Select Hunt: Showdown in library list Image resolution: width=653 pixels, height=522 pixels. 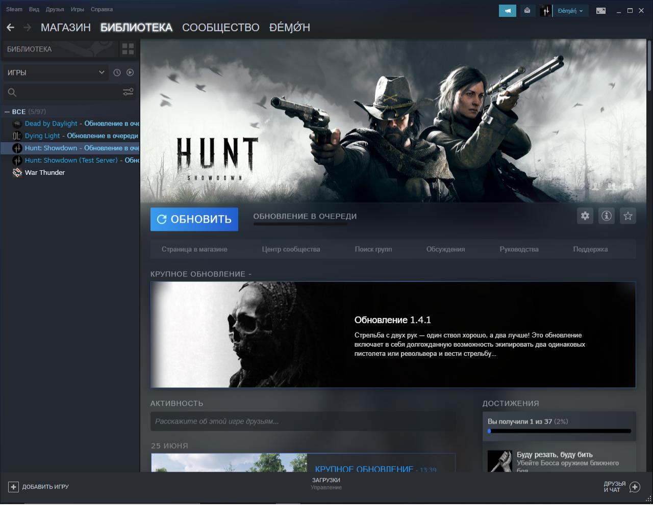pos(70,148)
